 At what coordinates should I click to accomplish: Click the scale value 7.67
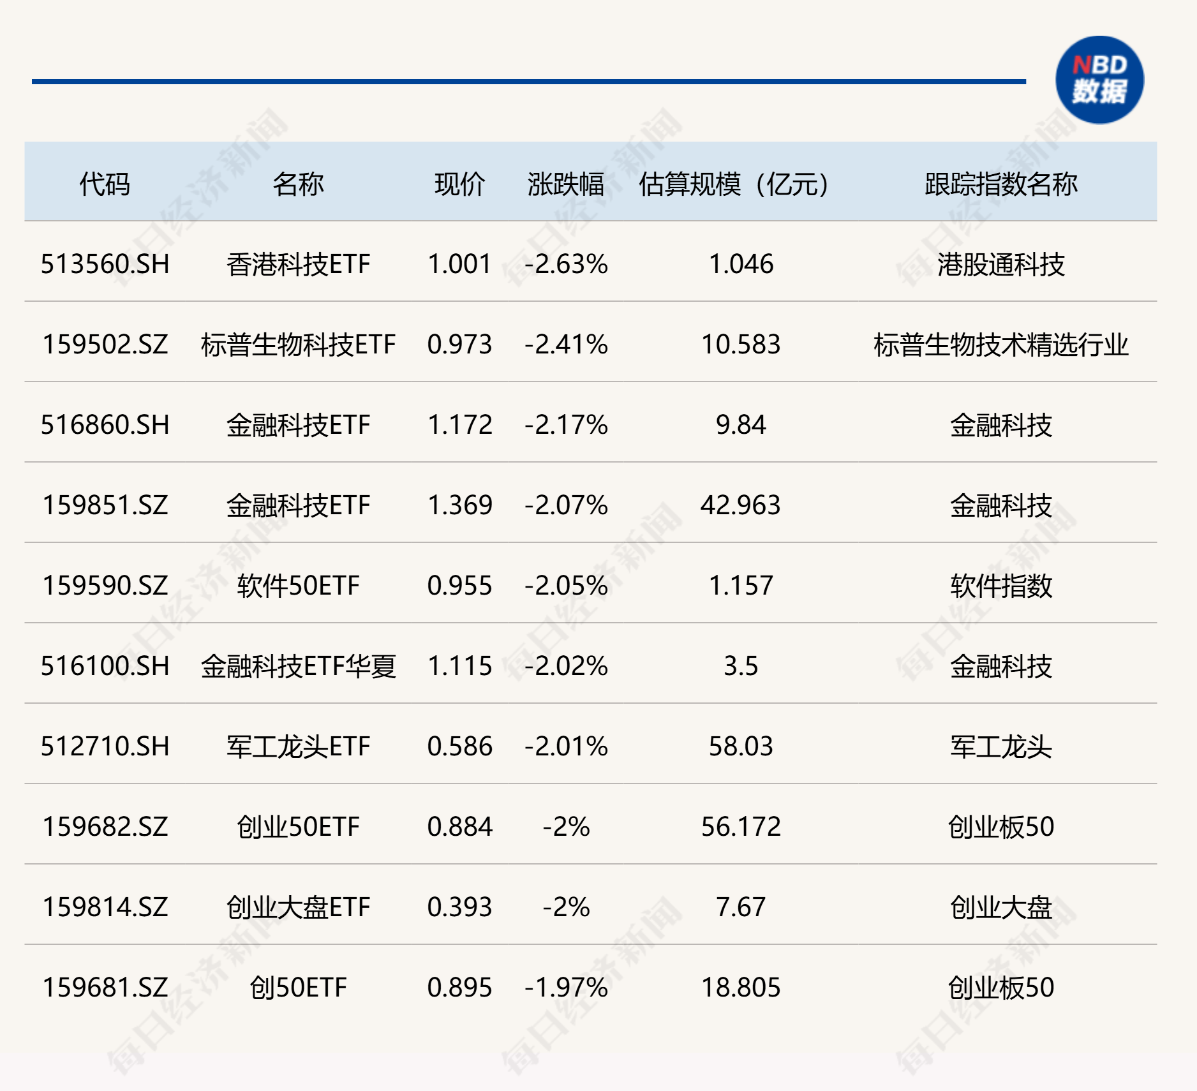coord(741,907)
